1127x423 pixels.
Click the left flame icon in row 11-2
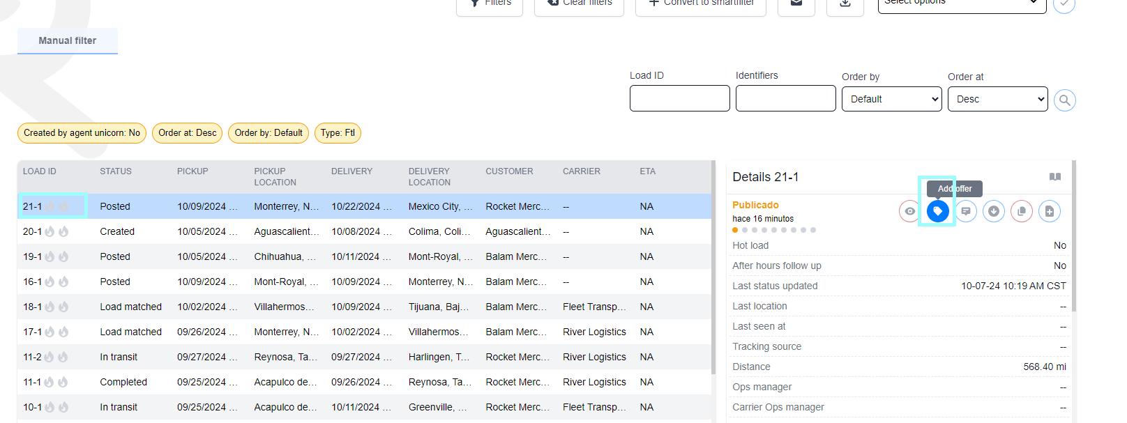click(x=49, y=357)
